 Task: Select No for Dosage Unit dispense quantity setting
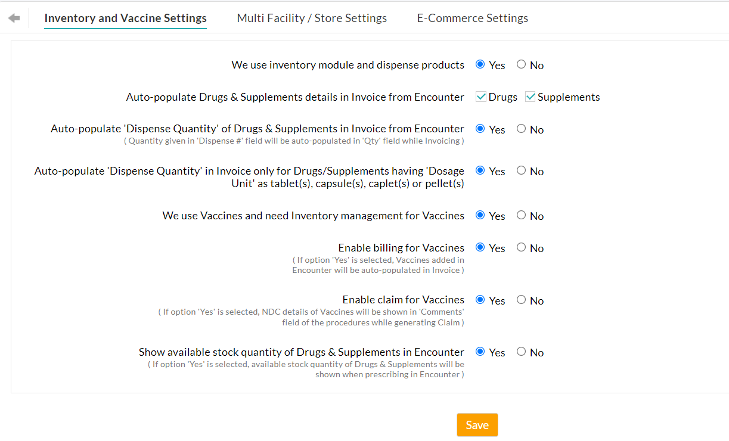[521, 171]
